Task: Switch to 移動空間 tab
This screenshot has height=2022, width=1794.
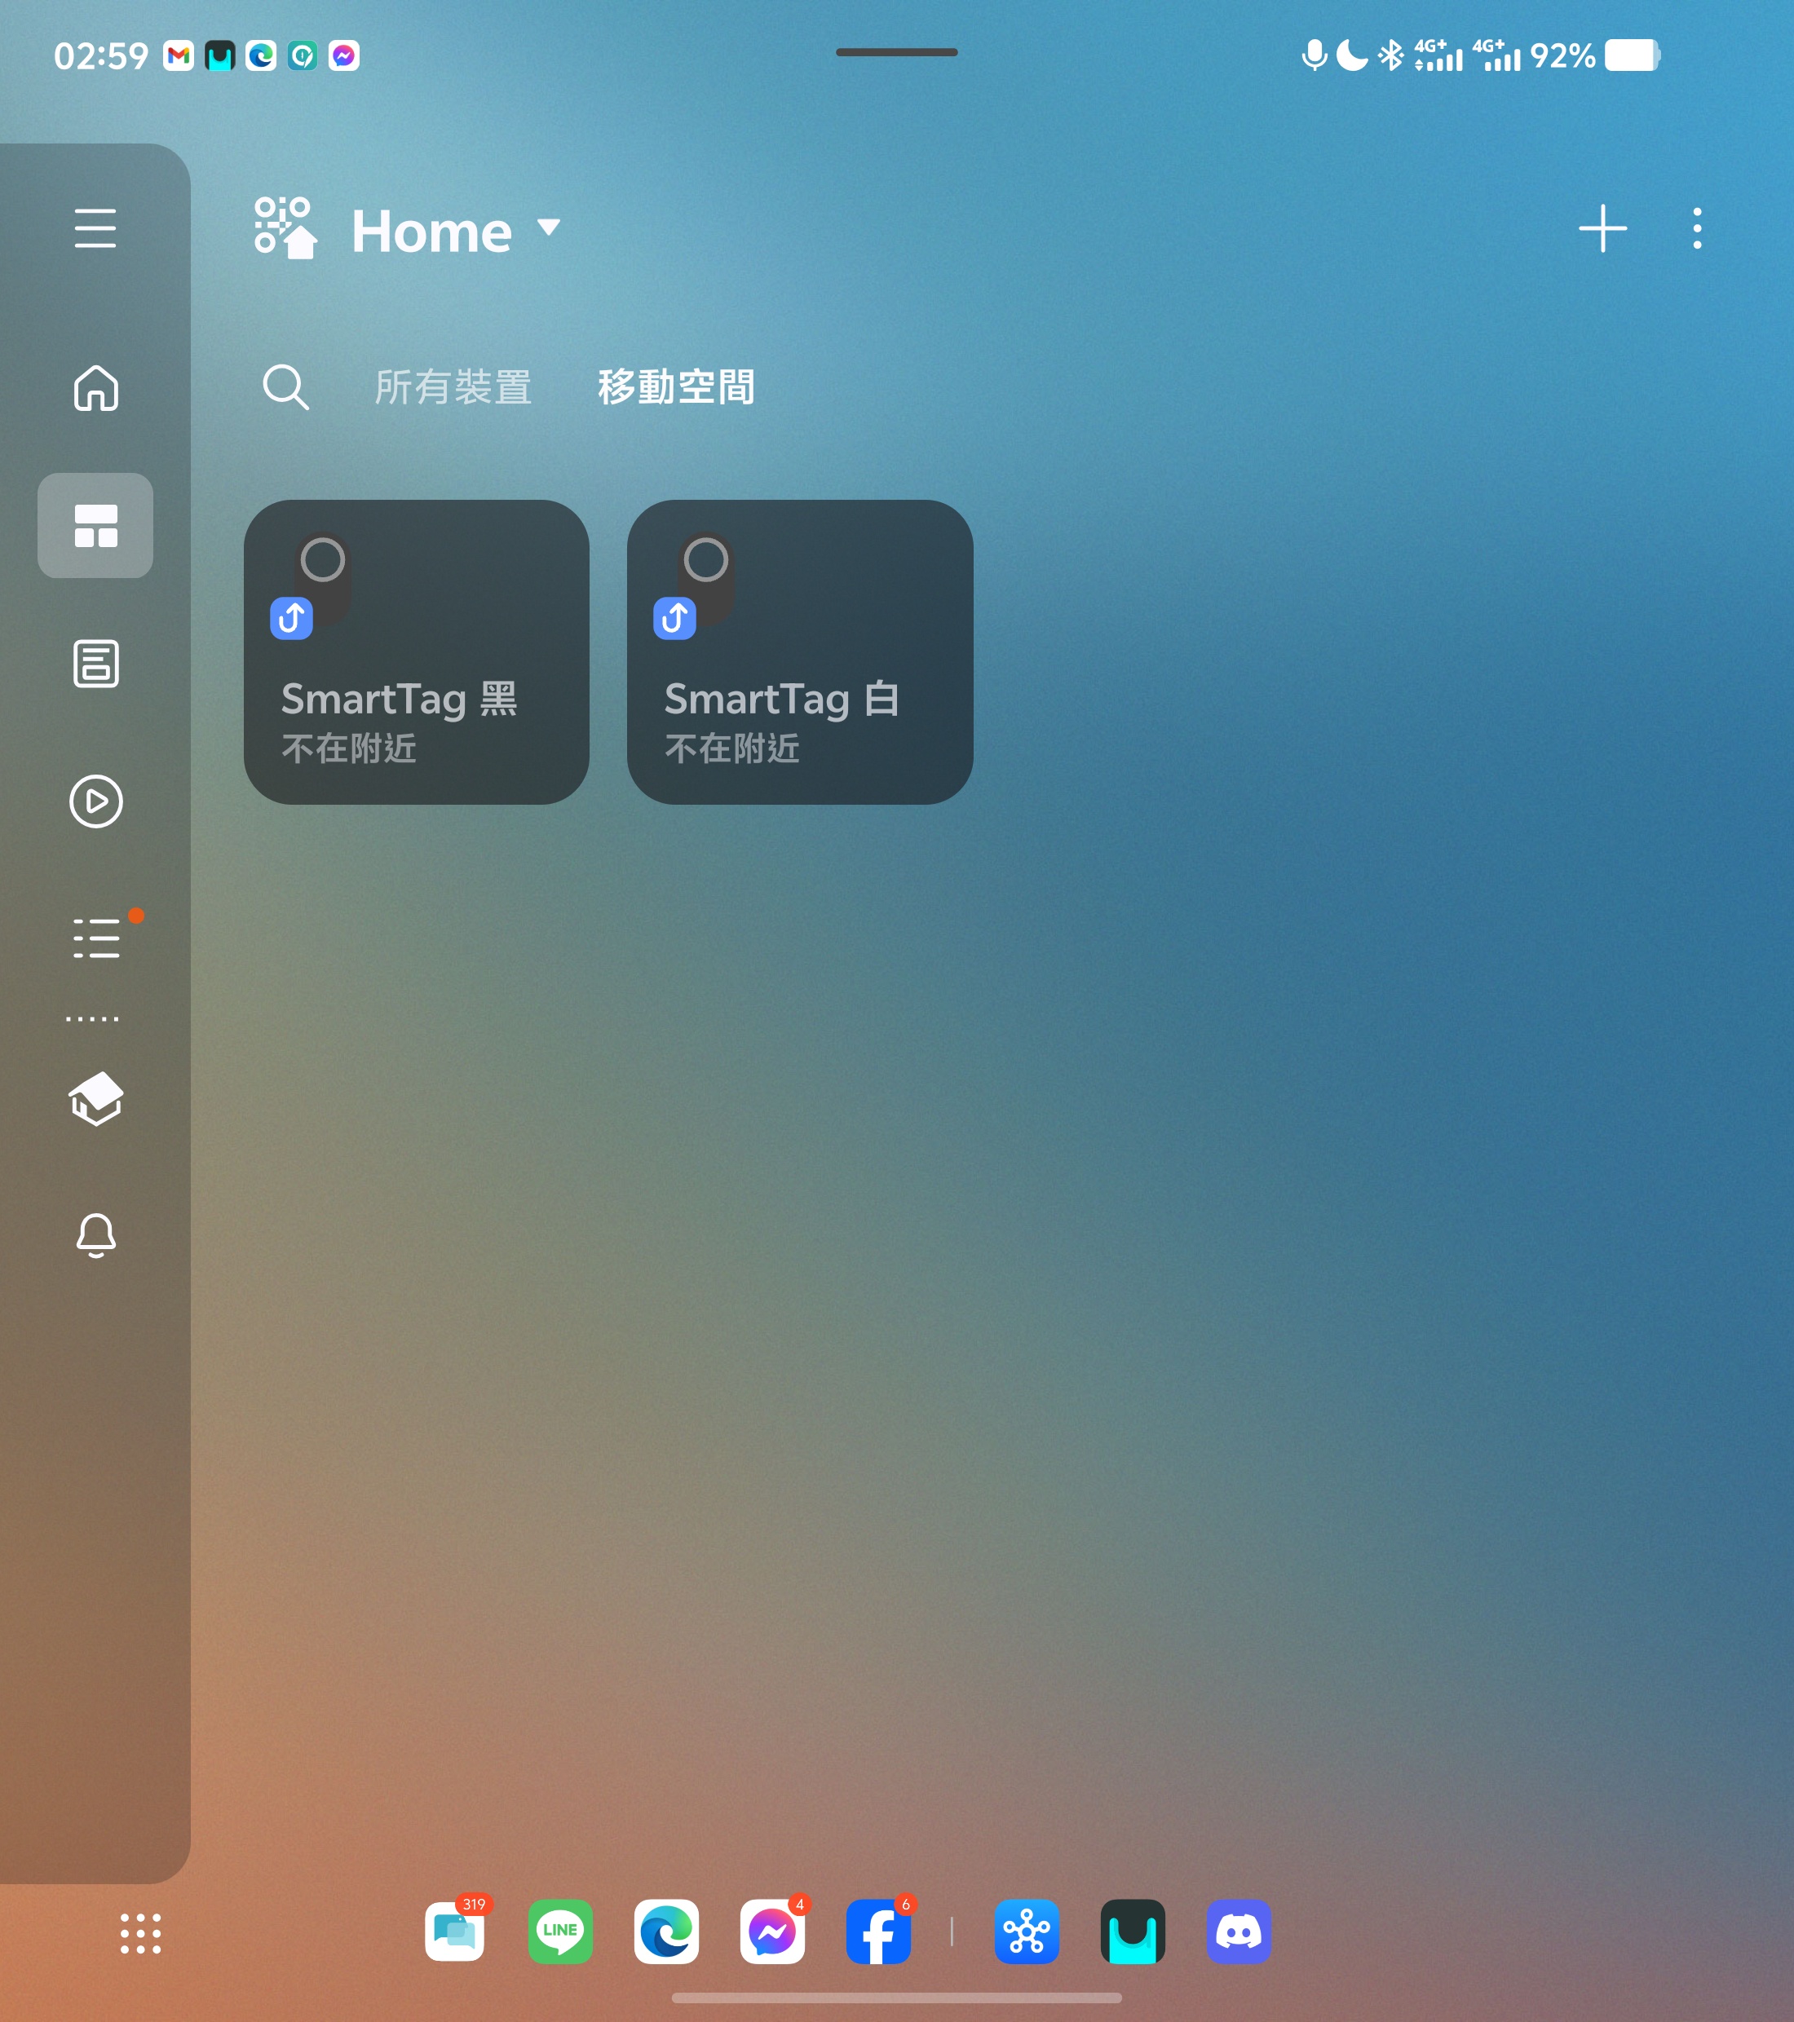Action: click(x=676, y=386)
